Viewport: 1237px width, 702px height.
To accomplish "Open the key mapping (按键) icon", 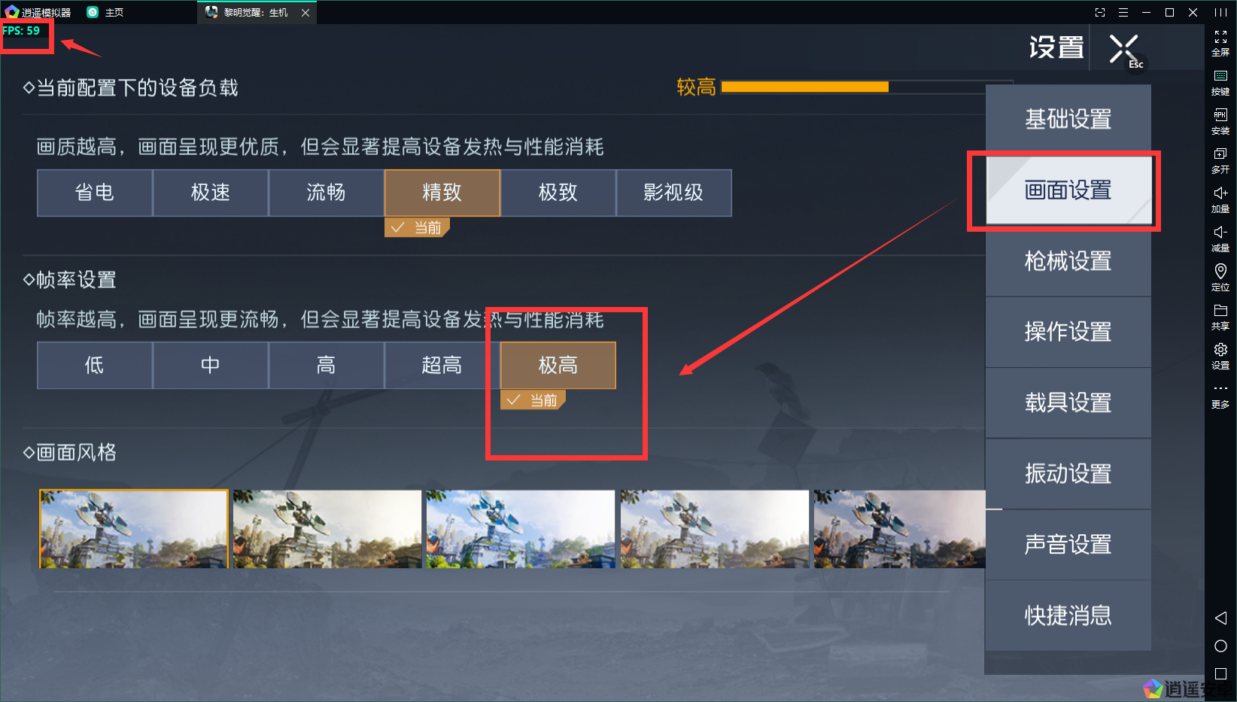I will pos(1220,82).
